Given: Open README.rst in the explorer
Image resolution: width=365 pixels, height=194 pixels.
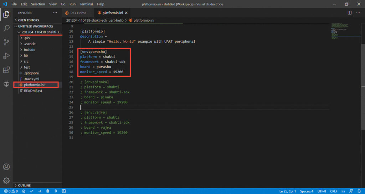Looking at the screenshot, I should 33,91.
